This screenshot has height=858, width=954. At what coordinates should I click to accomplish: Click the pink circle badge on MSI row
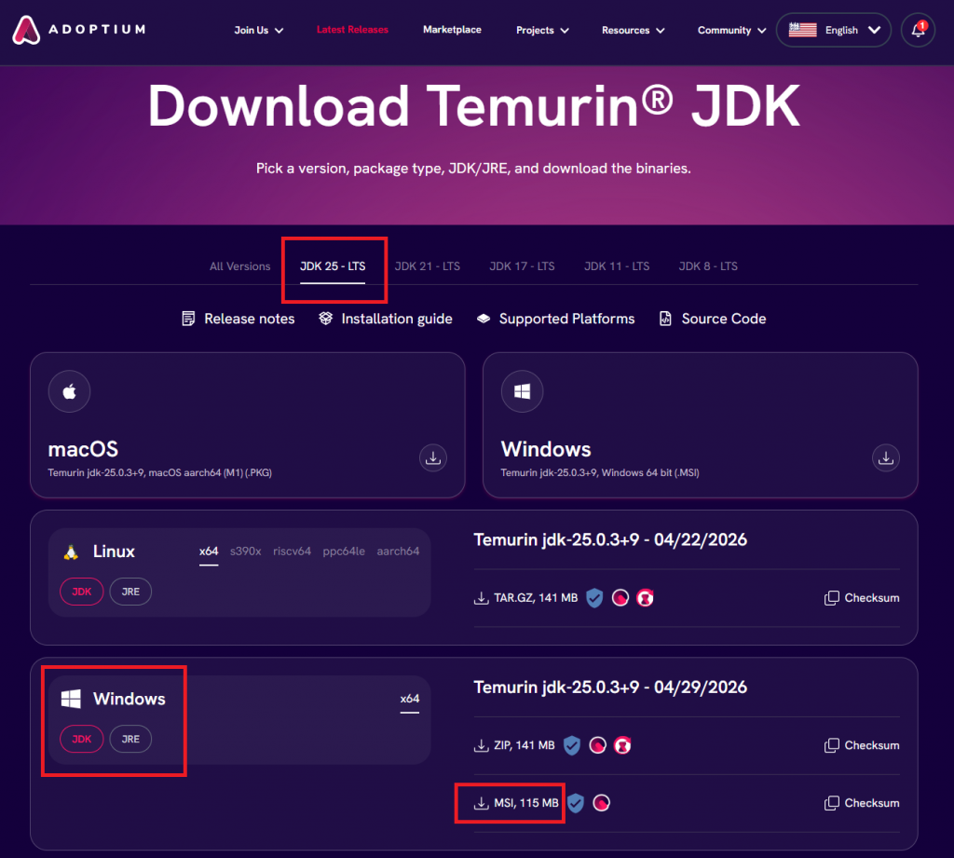click(601, 803)
